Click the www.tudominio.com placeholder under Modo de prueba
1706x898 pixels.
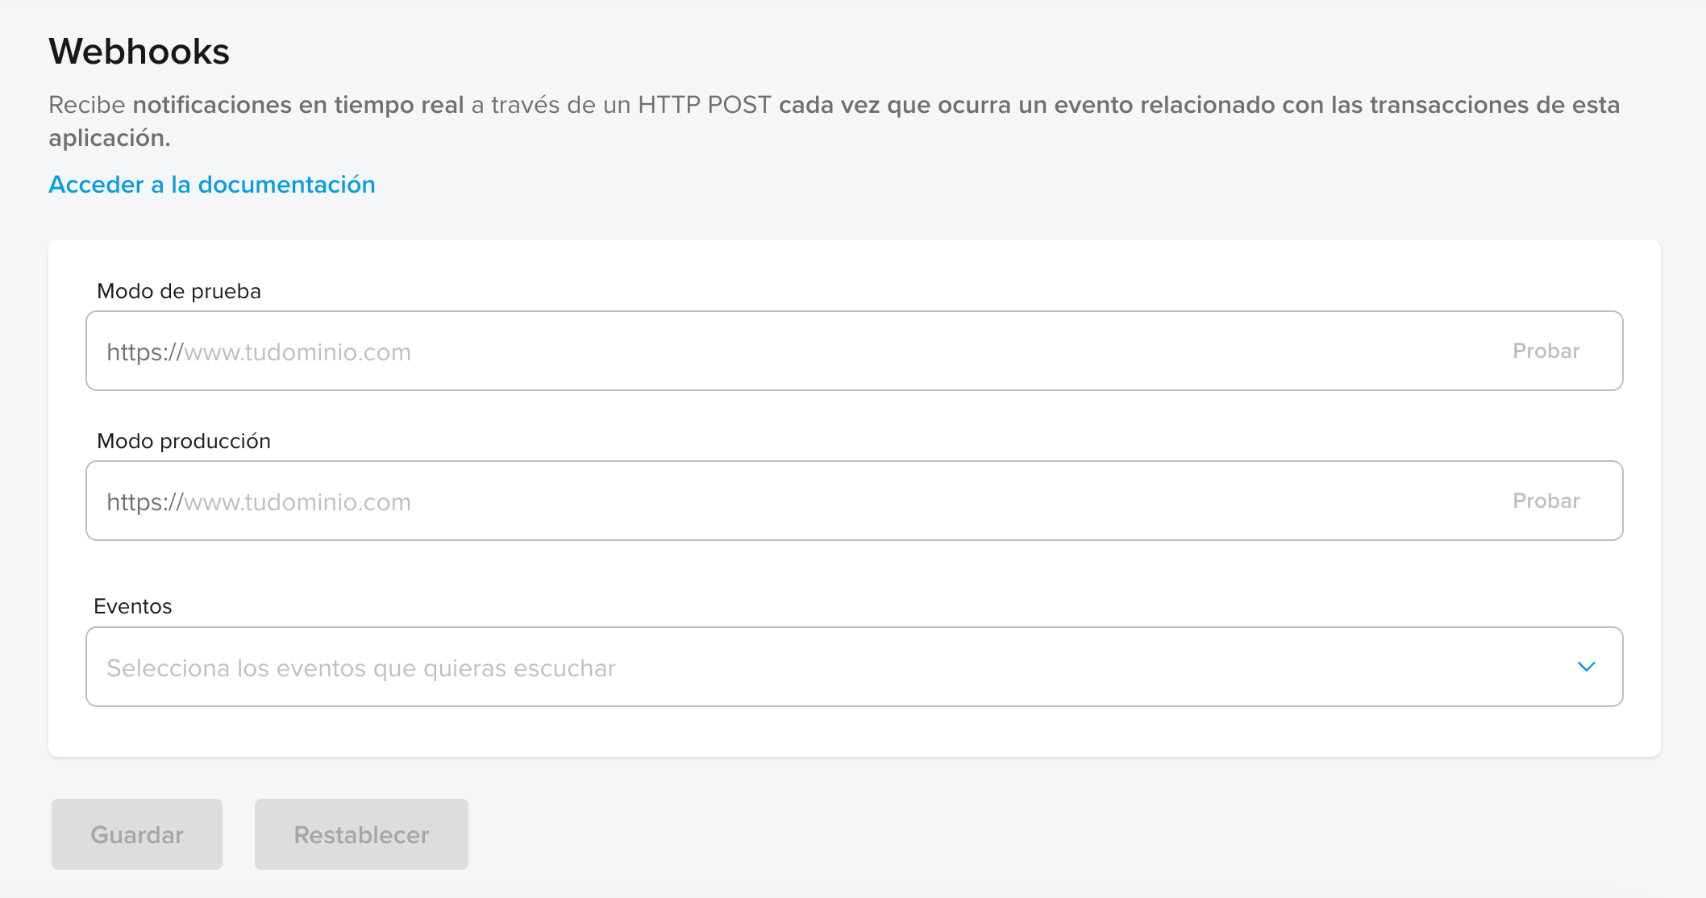tap(298, 352)
